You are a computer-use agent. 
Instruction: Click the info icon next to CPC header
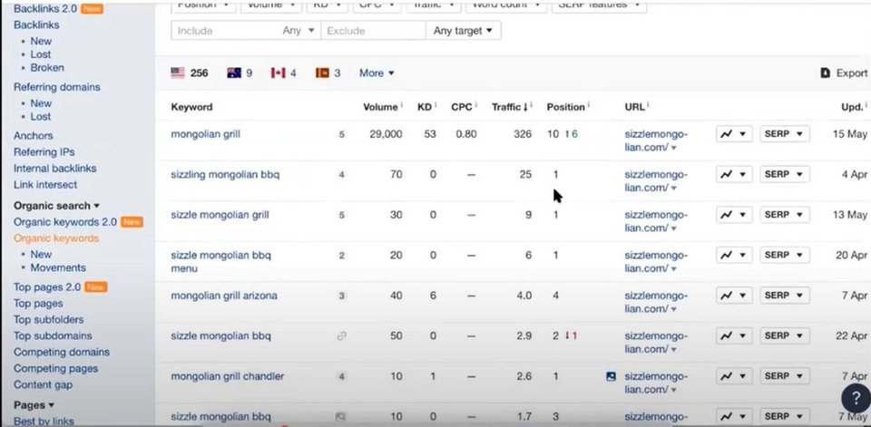click(476, 104)
